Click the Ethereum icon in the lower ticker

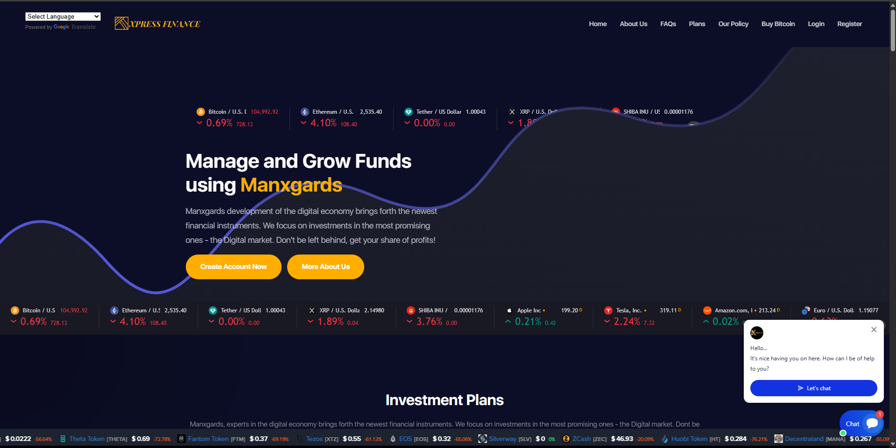114,310
